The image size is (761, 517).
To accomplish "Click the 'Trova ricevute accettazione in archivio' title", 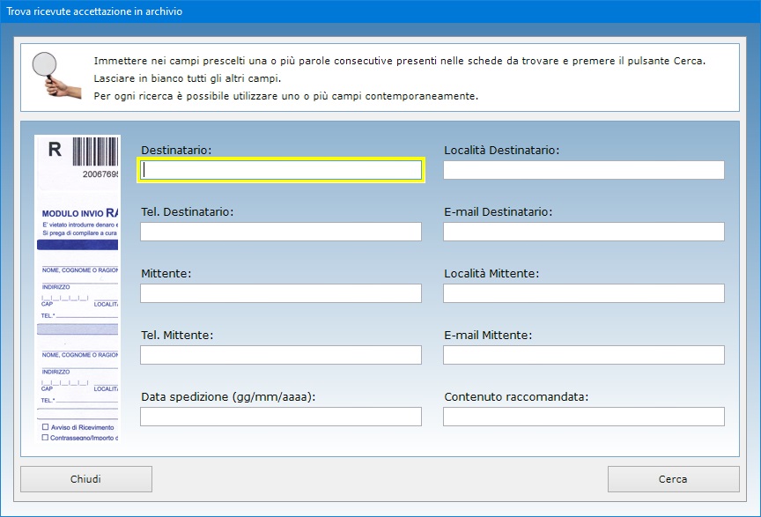I will [94, 11].
